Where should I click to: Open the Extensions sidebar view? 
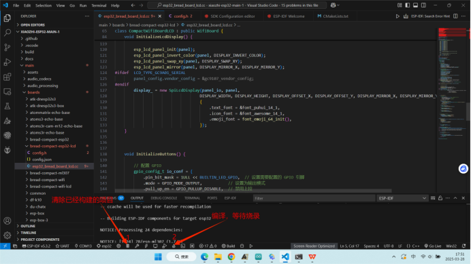[7, 77]
